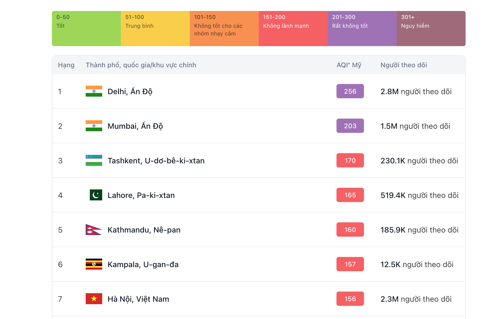The width and height of the screenshot is (484, 319).
Task: Open the Tashkent, U-dơ-bê-ki-xtan city link
Action: tap(156, 161)
